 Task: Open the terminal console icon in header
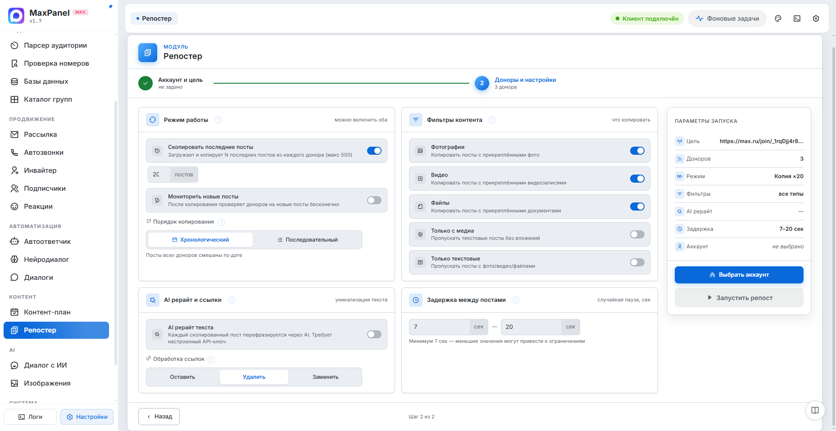click(x=797, y=18)
